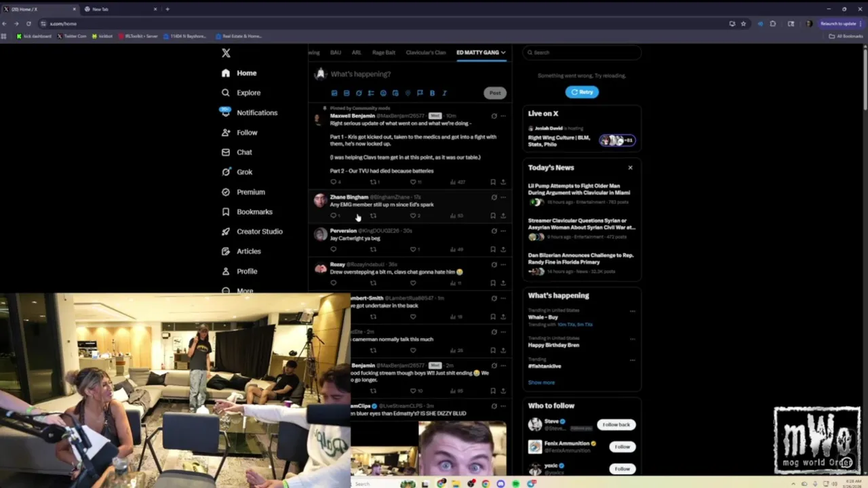Tag a location in the post

pyautogui.click(x=408, y=93)
